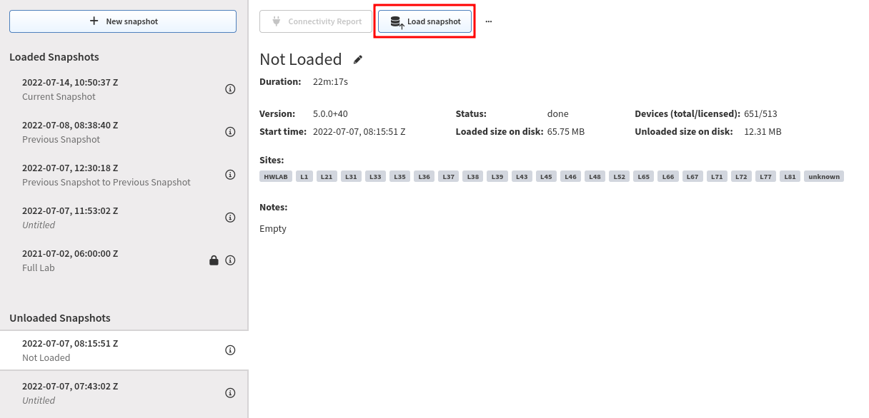Select the Full Lab snapshot entry
The width and height of the screenshot is (869, 418).
tap(124, 260)
